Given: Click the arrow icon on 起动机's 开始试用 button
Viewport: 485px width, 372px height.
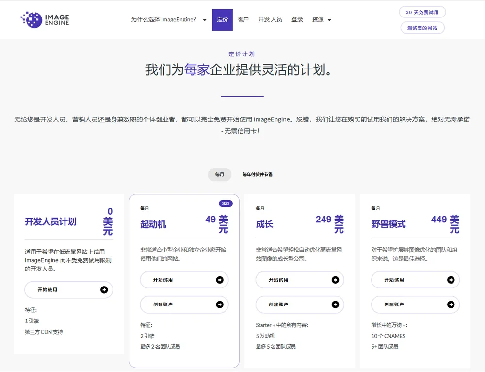Looking at the screenshot, I should pos(219,280).
